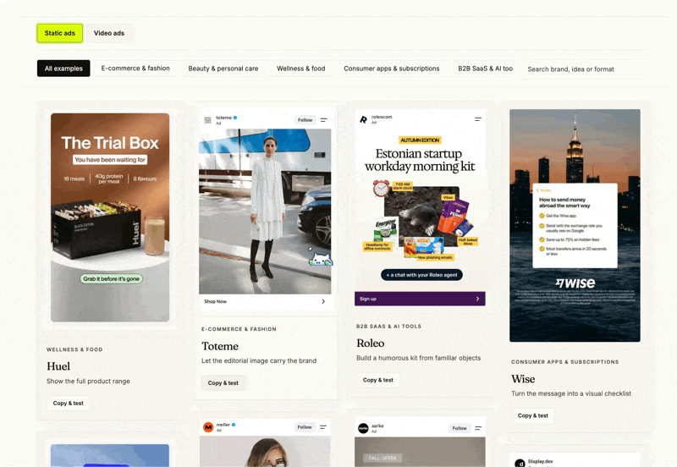677x467 pixels.
Task: Open the menu icon on toteme ad
Action: point(324,120)
